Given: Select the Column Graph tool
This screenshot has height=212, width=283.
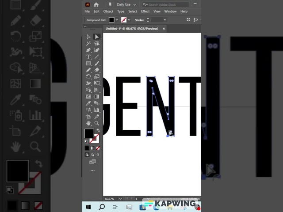Looking at the screenshot, I should pyautogui.click(x=97, y=110).
